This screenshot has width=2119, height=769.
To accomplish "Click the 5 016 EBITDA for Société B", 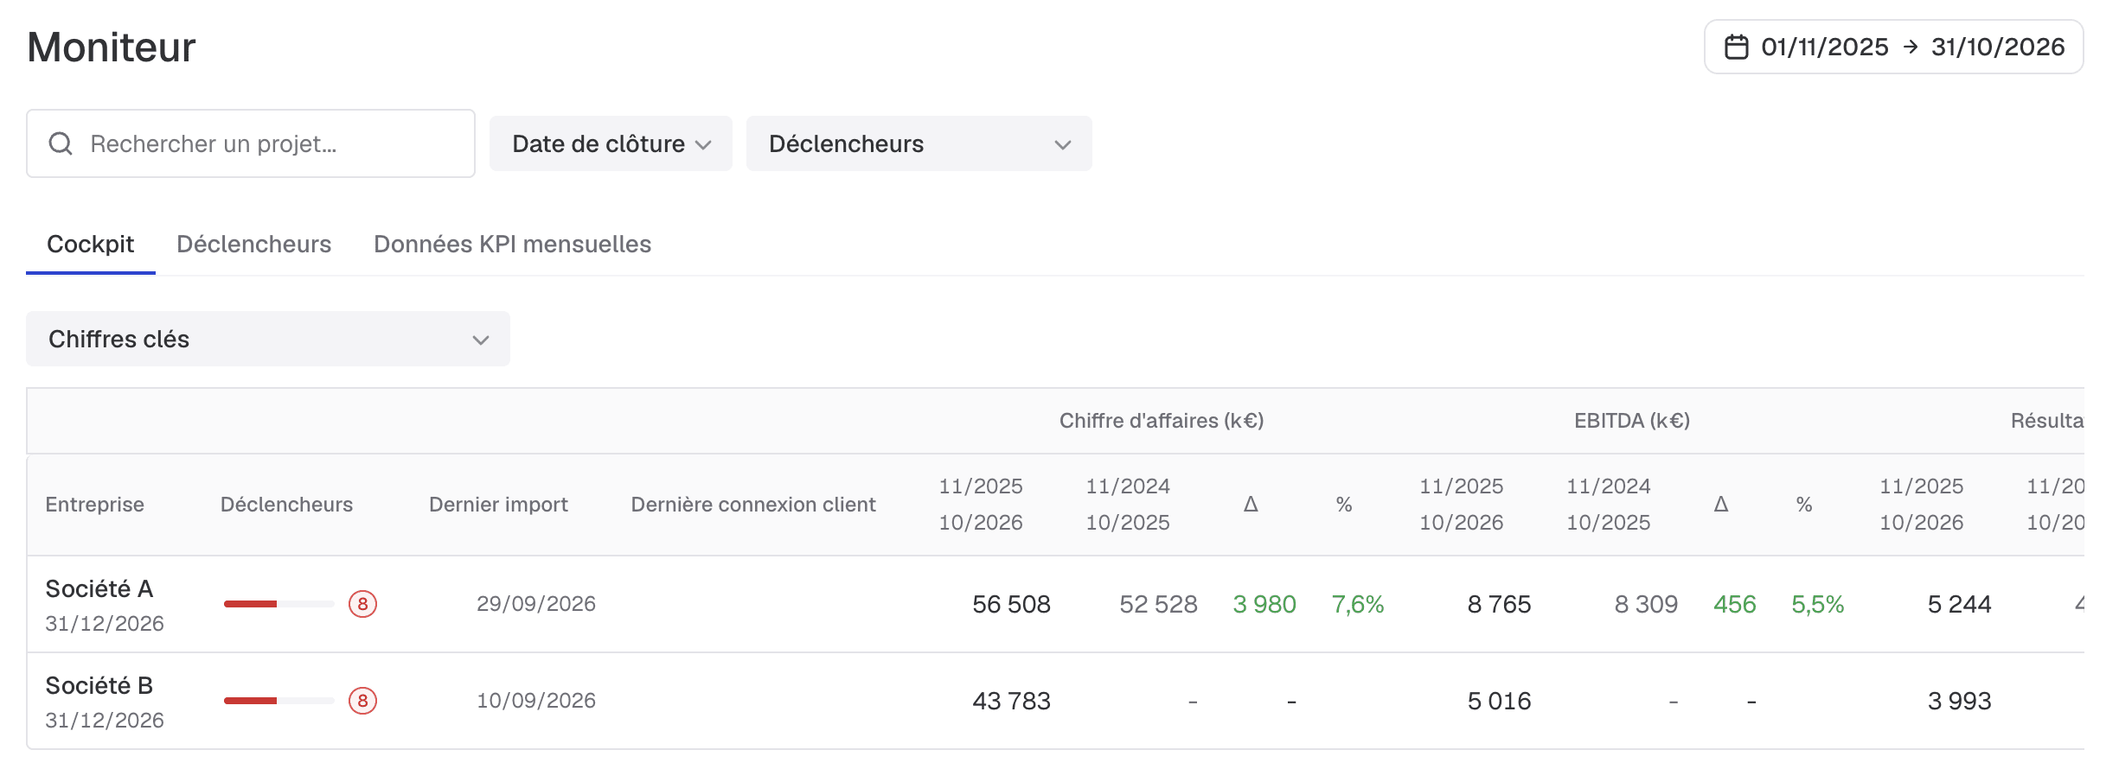I will coord(1499,701).
